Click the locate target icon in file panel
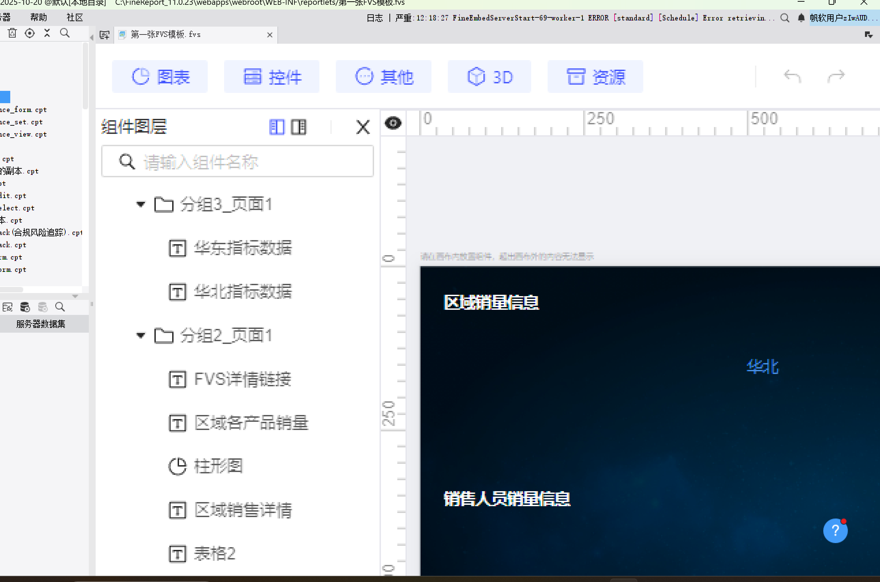The height and width of the screenshot is (582, 880). [30, 33]
